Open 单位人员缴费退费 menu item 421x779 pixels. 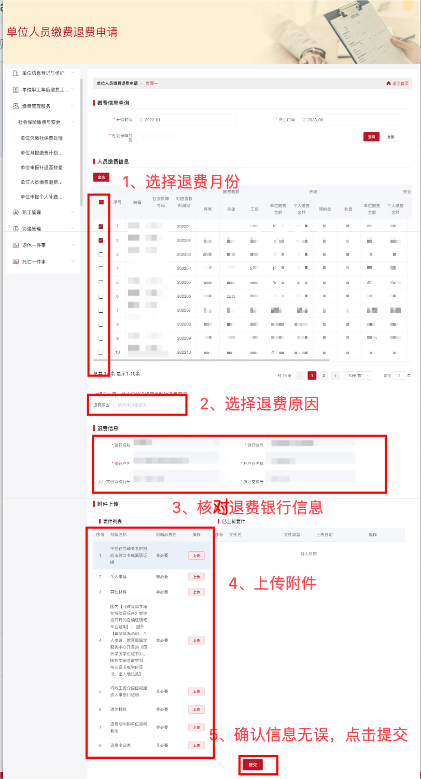[41, 182]
